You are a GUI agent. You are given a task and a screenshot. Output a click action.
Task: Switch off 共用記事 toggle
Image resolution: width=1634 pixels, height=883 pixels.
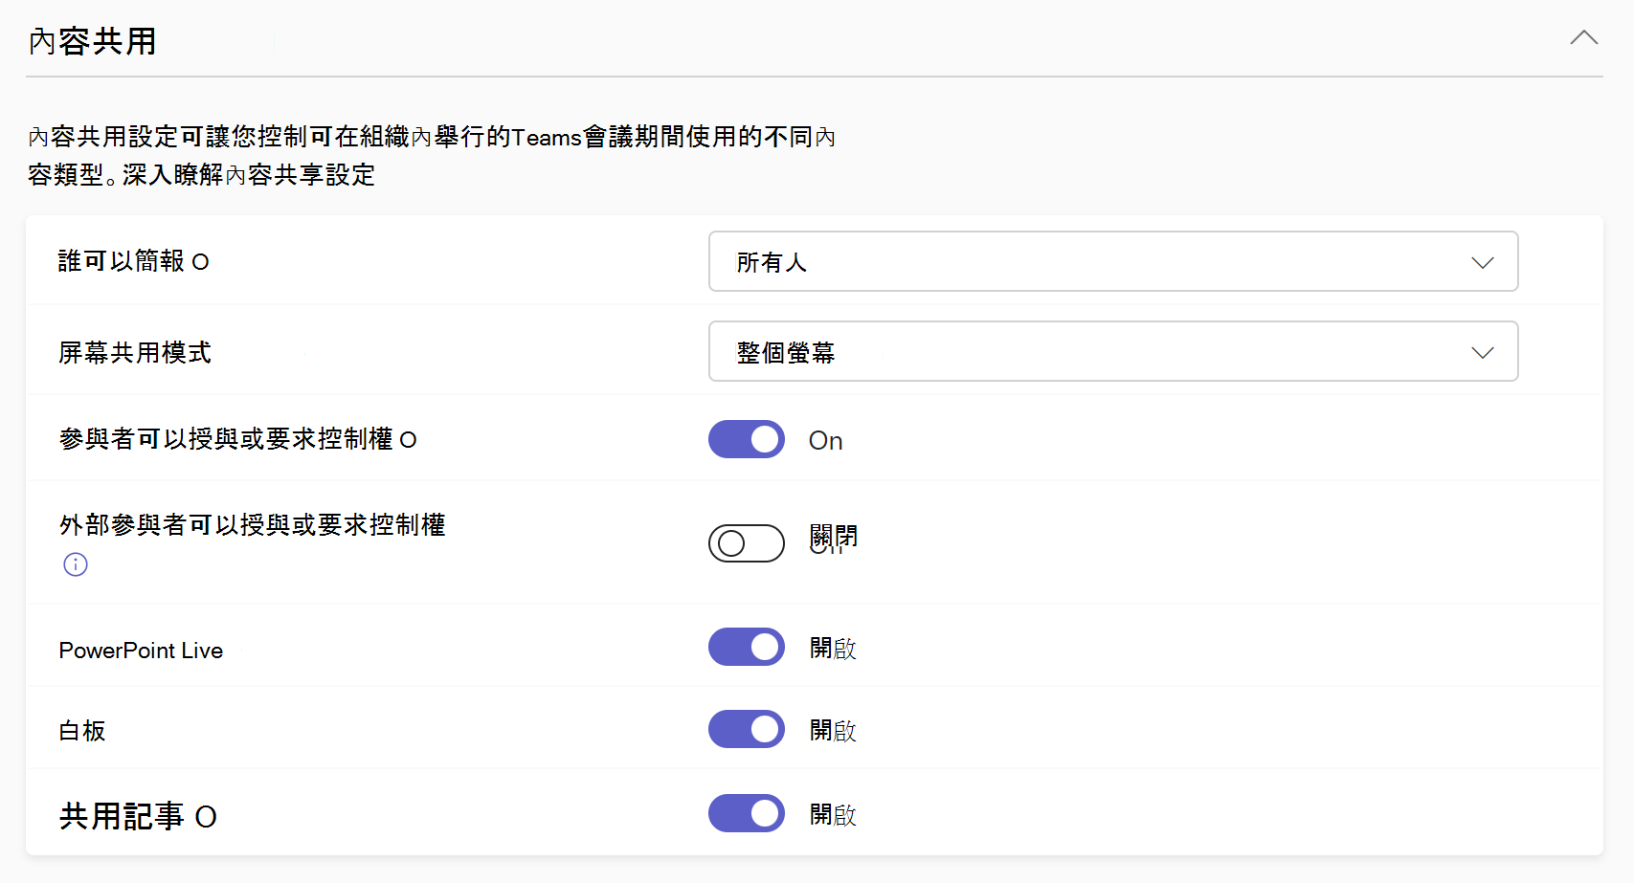pyautogui.click(x=747, y=813)
